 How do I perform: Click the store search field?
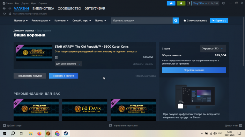[x=142, y=21]
